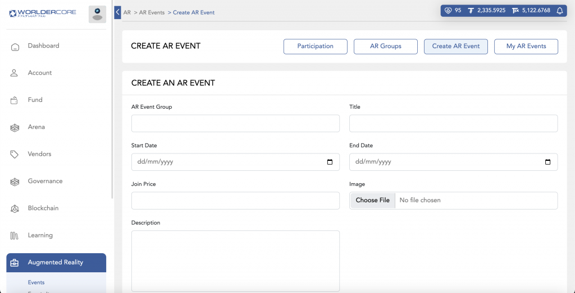The width and height of the screenshot is (575, 293).
Task: Click AR breadcrumb link
Action: pyautogui.click(x=127, y=12)
